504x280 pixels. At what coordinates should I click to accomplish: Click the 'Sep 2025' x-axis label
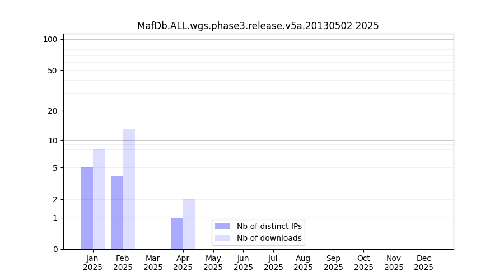[x=333, y=263]
